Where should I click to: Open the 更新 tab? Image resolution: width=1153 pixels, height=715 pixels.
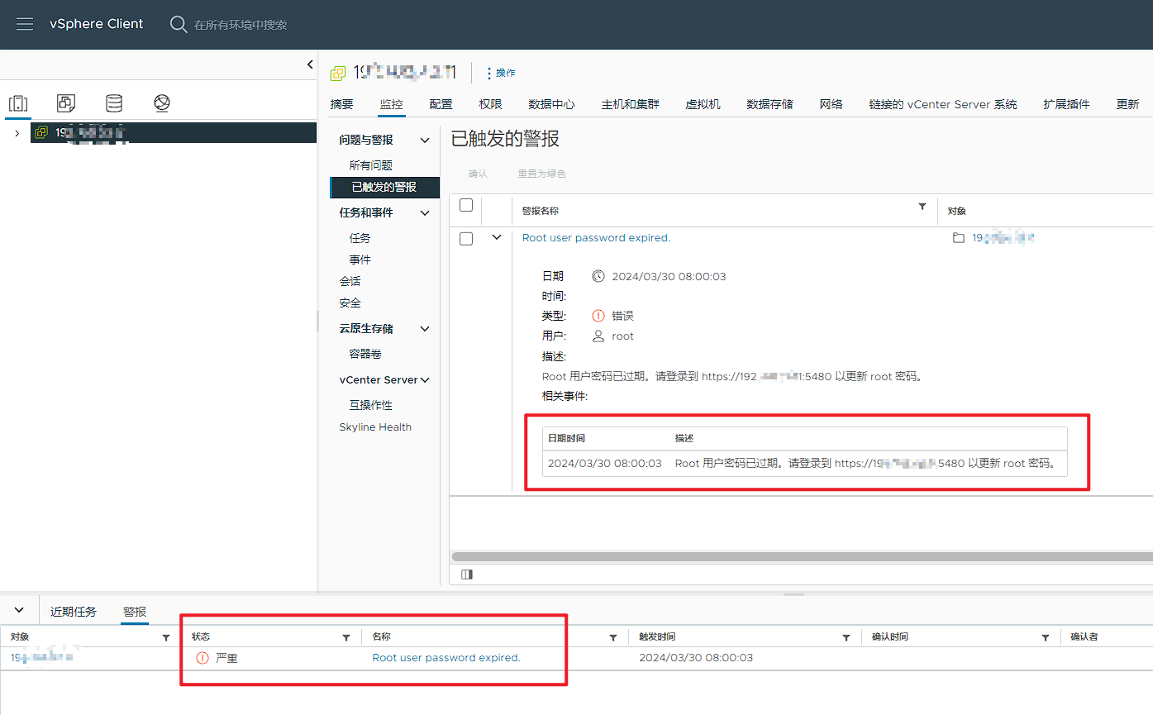point(1127,104)
